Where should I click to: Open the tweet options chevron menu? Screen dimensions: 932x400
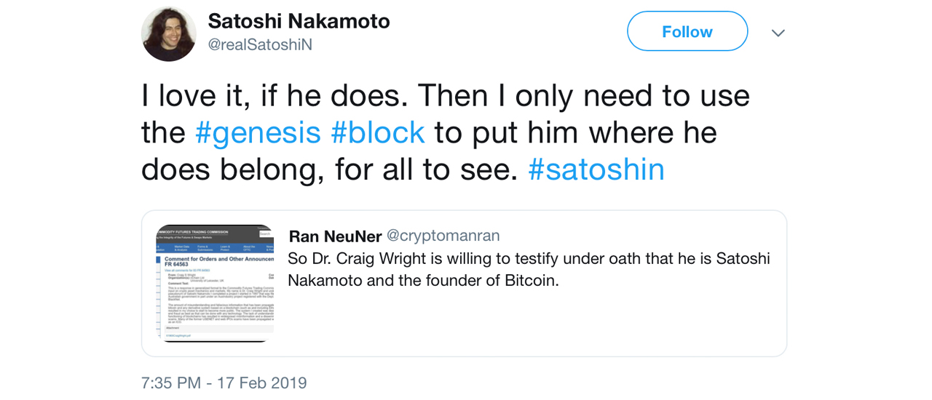[778, 33]
